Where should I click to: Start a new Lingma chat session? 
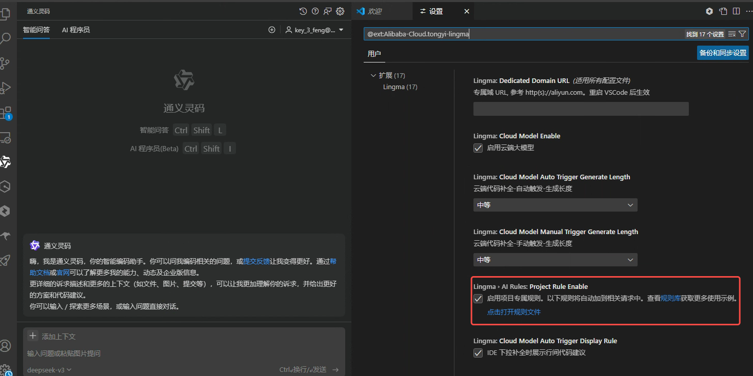click(x=272, y=30)
